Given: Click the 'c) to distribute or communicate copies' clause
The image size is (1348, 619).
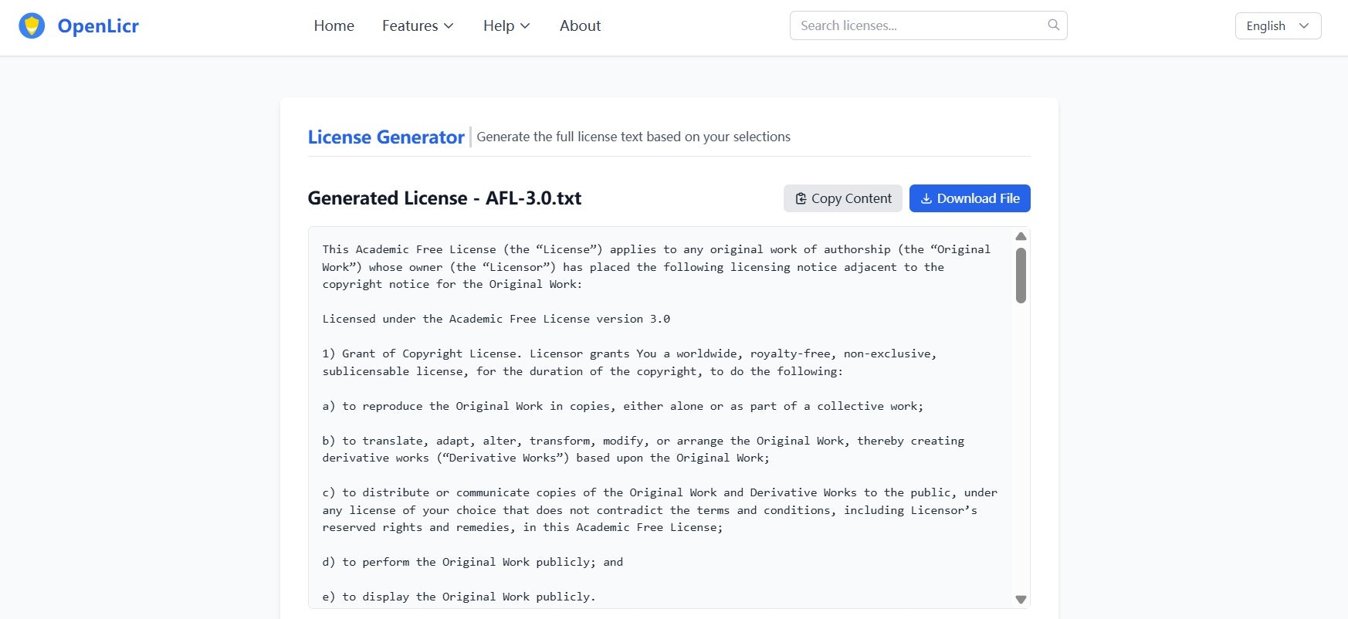Looking at the screenshot, I should tap(659, 509).
